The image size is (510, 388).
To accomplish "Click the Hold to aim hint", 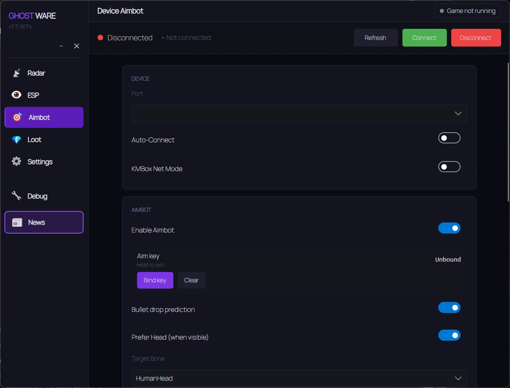I will (151, 265).
